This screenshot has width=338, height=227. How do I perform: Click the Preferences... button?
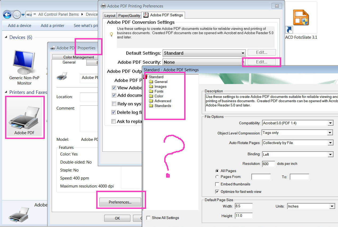(120, 202)
